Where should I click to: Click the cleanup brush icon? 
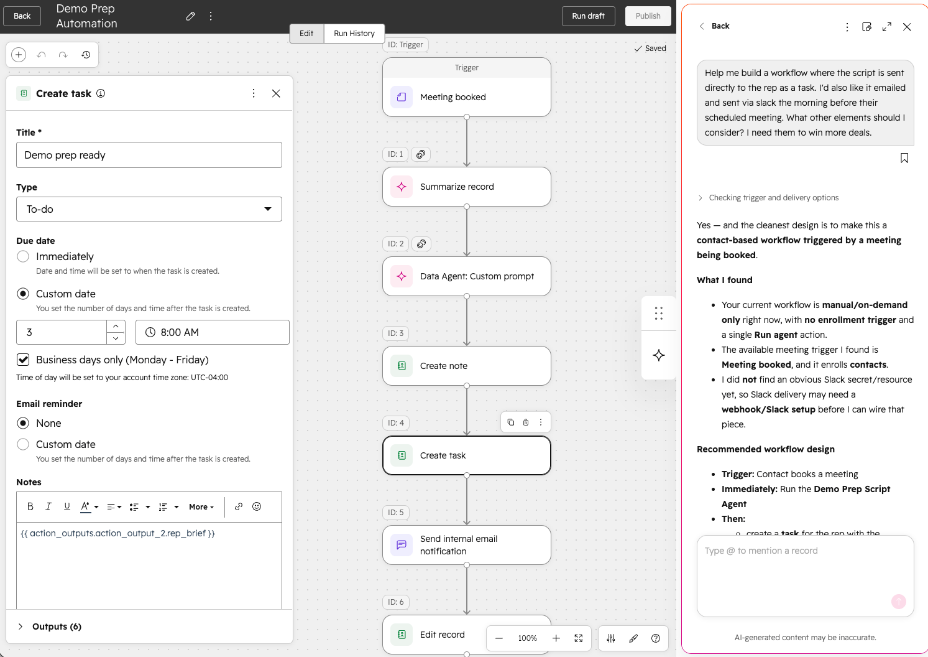633,638
